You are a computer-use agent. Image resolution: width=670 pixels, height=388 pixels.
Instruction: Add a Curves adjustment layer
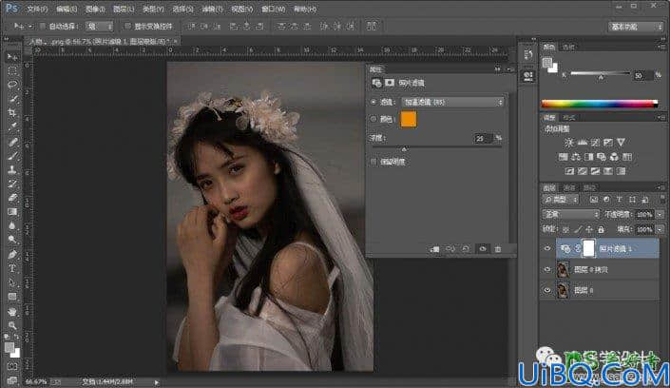pos(595,143)
